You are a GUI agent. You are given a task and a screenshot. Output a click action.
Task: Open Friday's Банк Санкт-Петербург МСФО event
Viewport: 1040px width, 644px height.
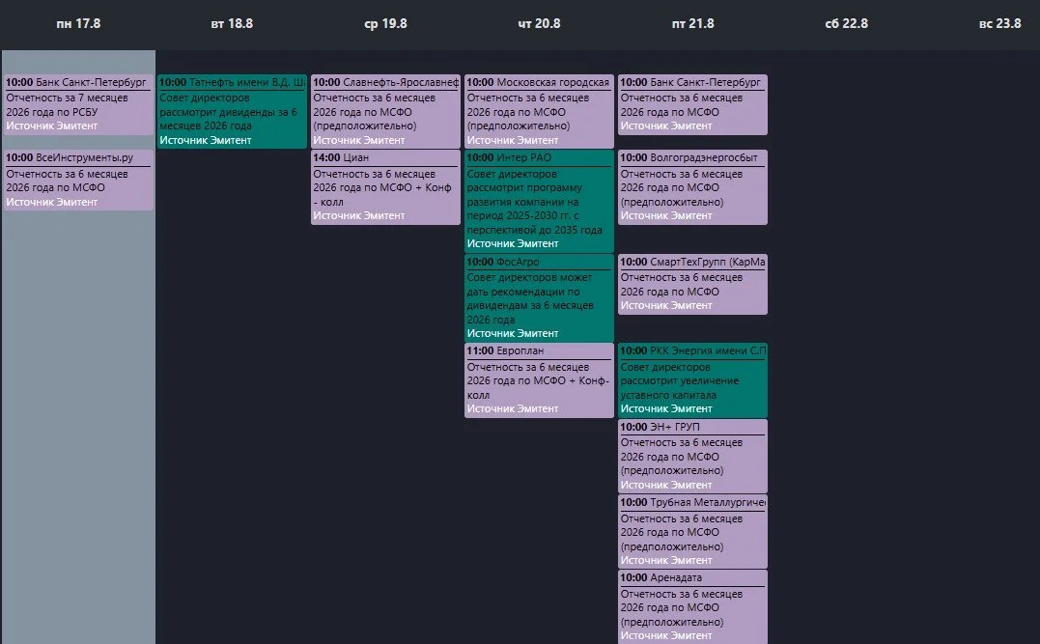pyautogui.click(x=692, y=105)
